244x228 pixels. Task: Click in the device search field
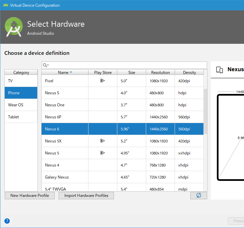(124, 65)
